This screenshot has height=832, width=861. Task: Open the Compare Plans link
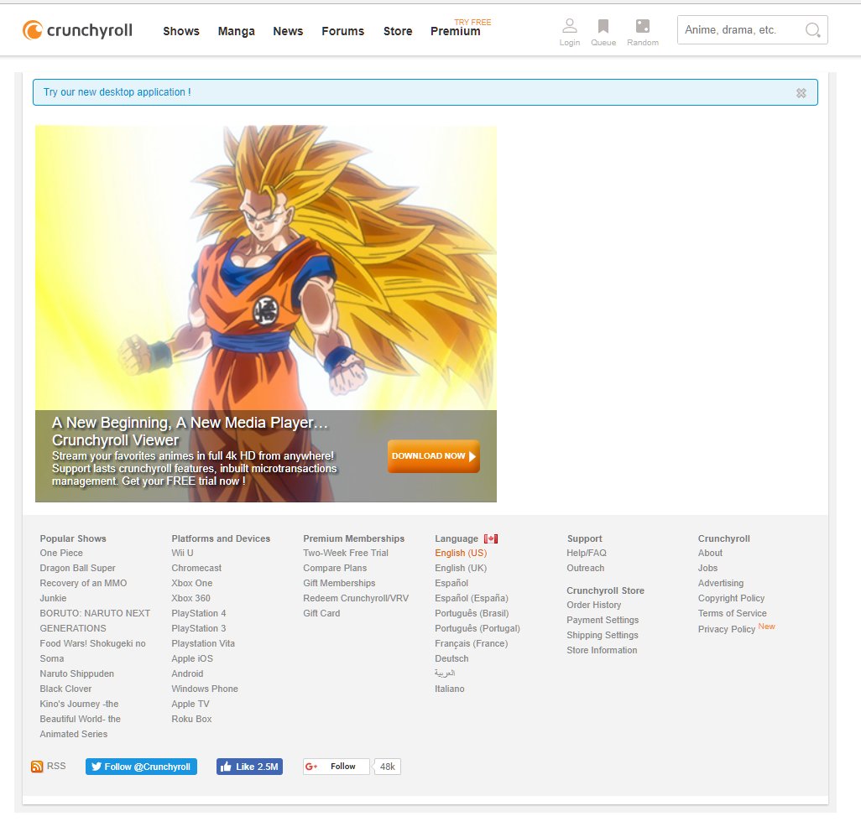[x=335, y=568]
